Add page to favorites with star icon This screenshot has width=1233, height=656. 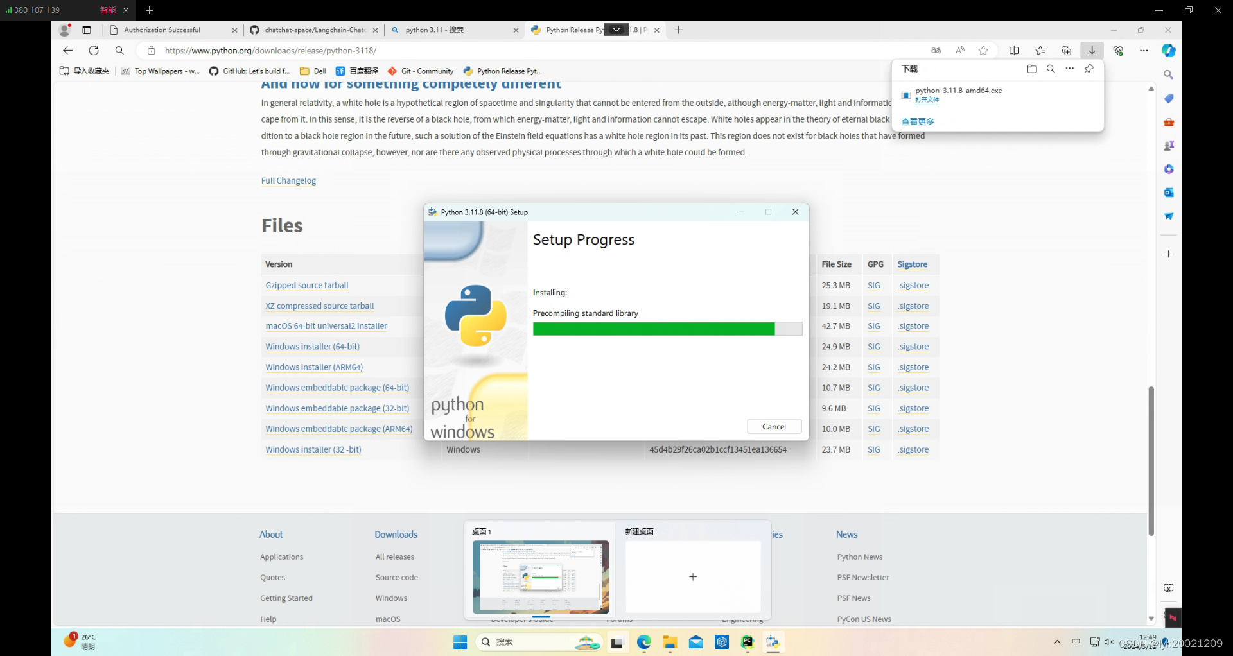point(983,51)
